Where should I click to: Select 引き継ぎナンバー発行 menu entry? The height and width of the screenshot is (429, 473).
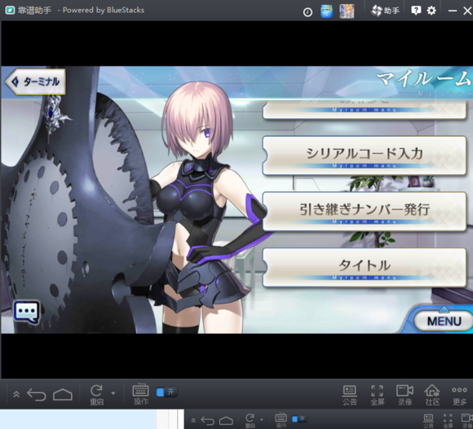tap(365, 212)
